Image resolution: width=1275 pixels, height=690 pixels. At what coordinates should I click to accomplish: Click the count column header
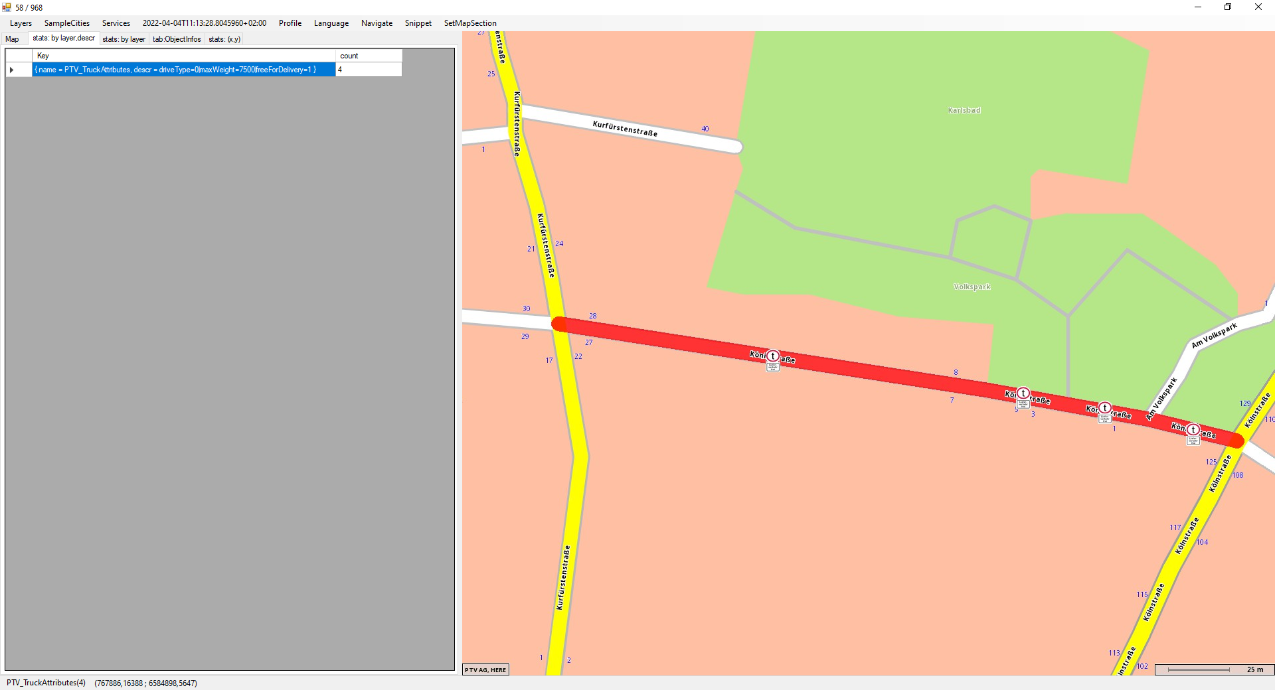(368, 56)
